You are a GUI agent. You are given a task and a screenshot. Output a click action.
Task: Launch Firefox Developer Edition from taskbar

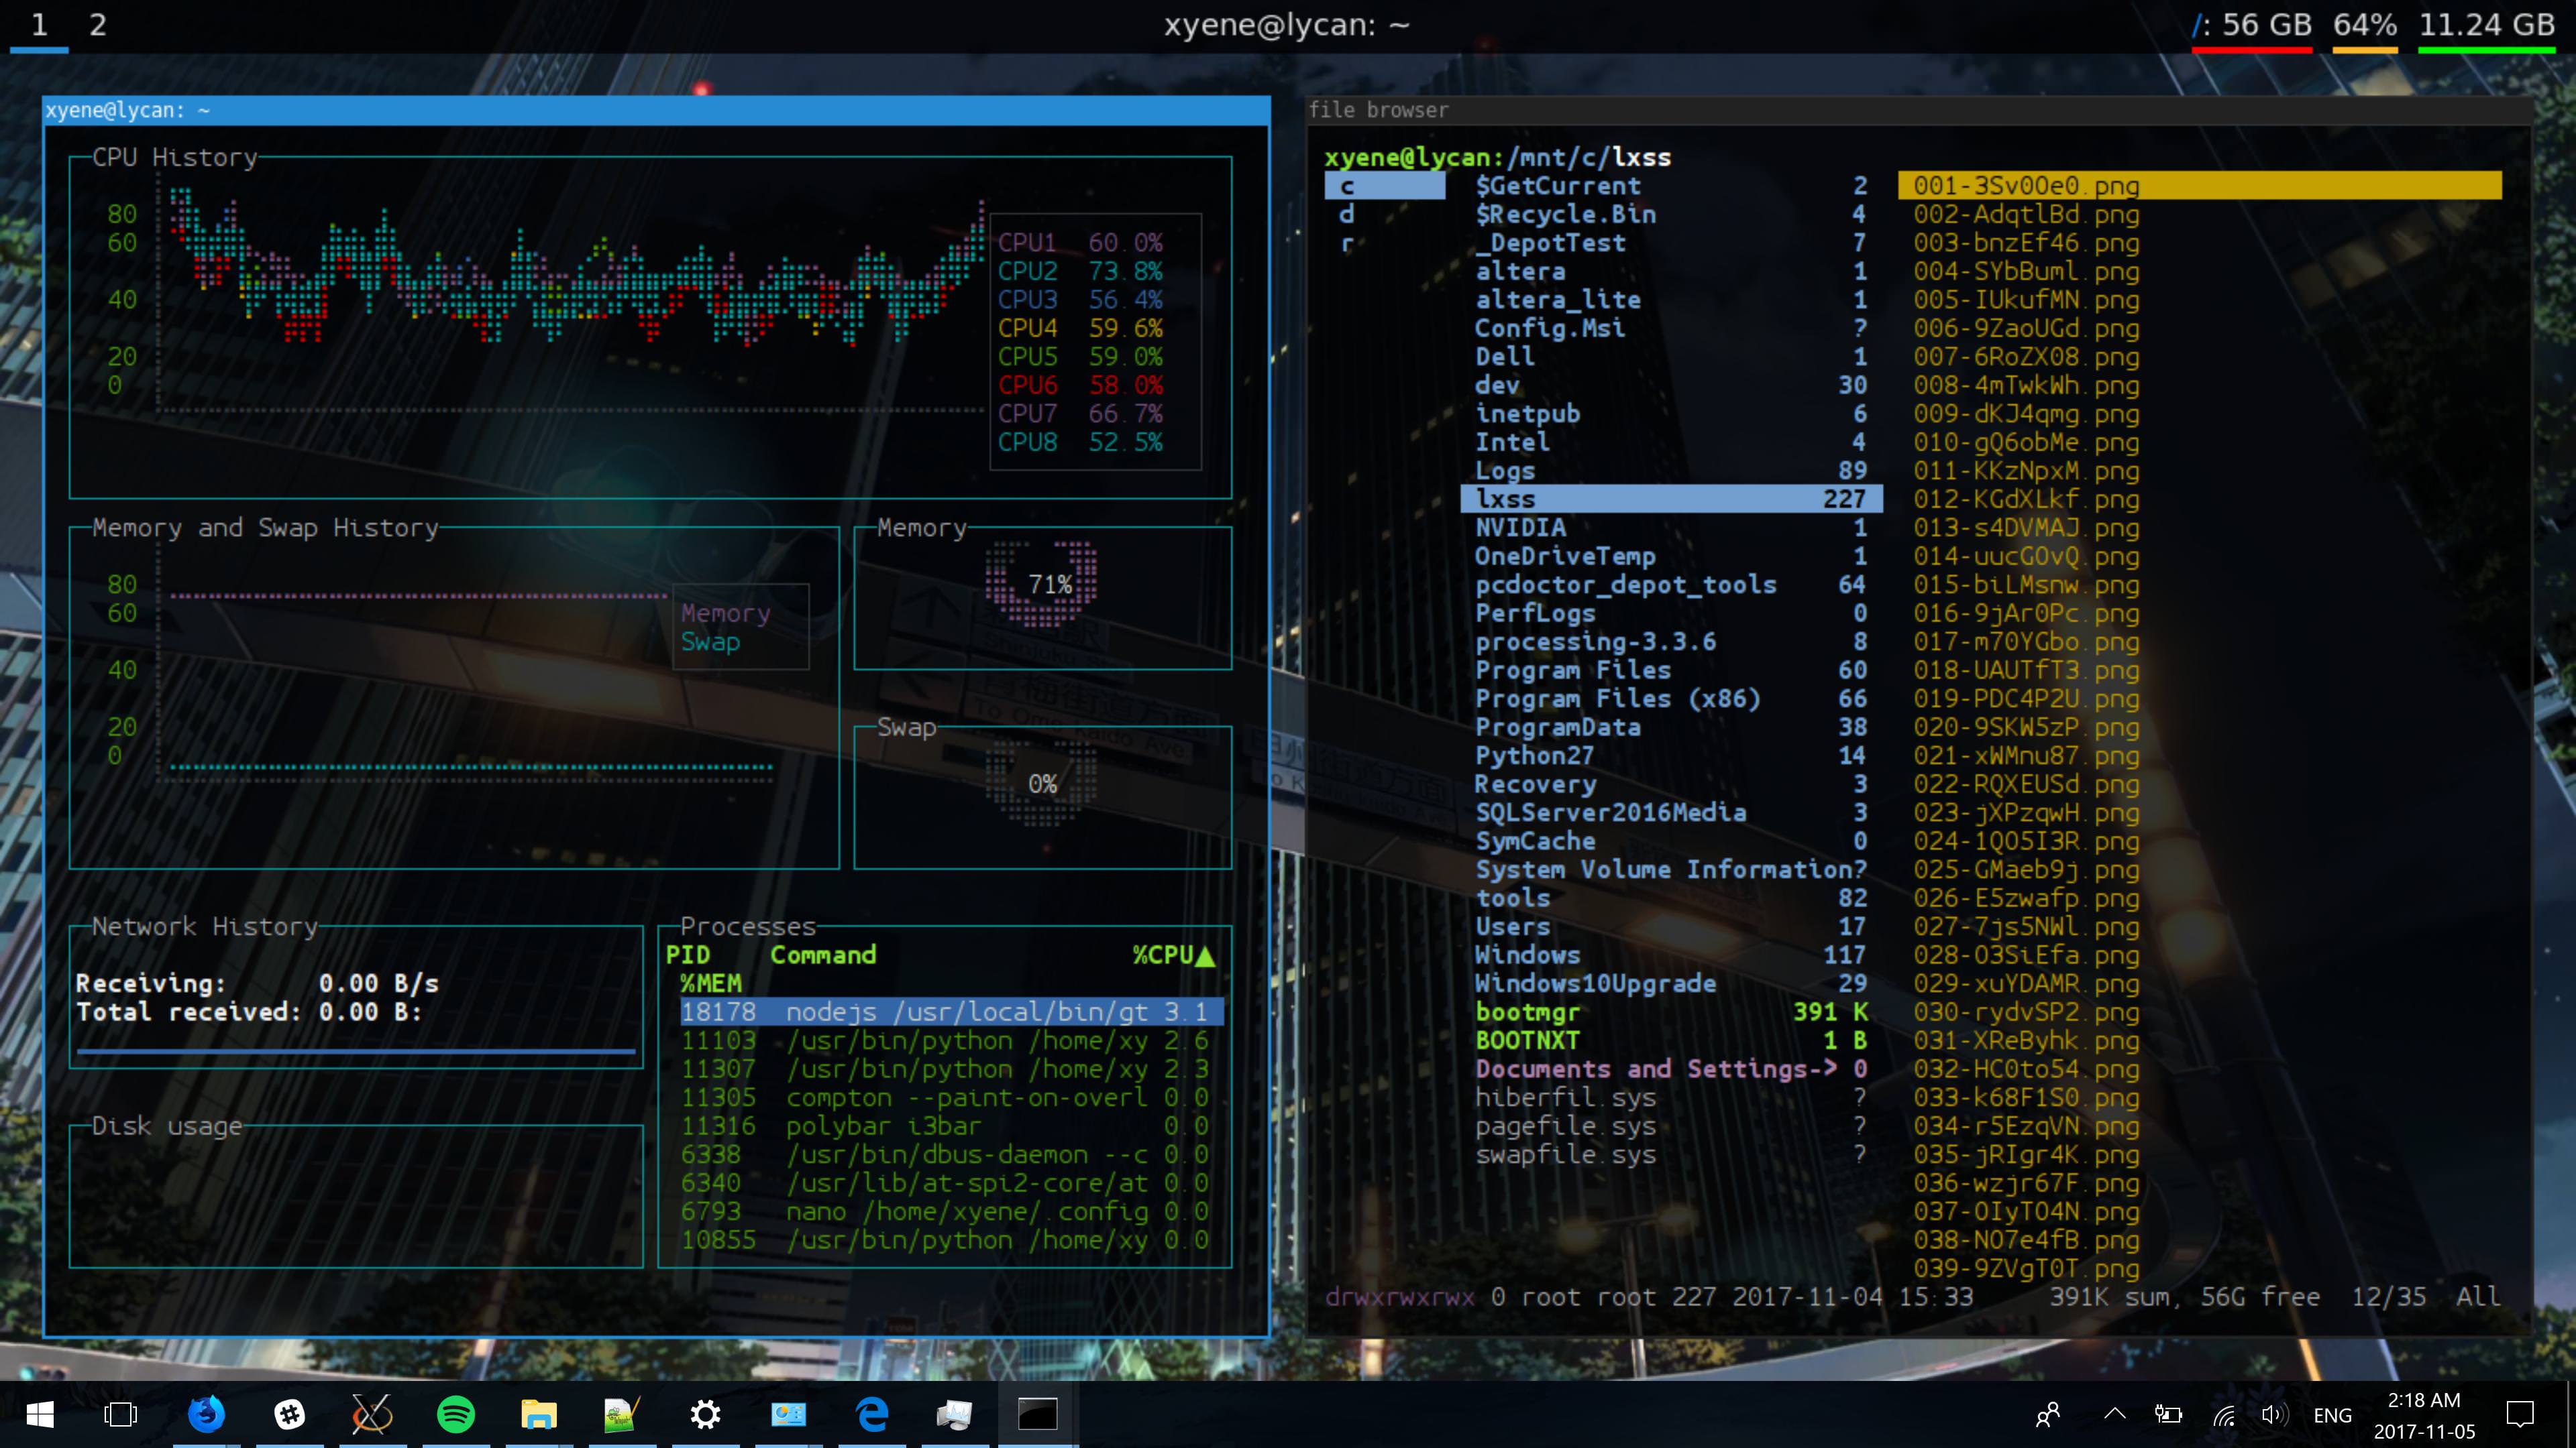click(x=206, y=1414)
